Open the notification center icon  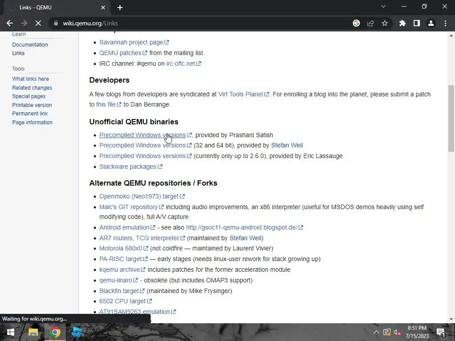coord(441,332)
